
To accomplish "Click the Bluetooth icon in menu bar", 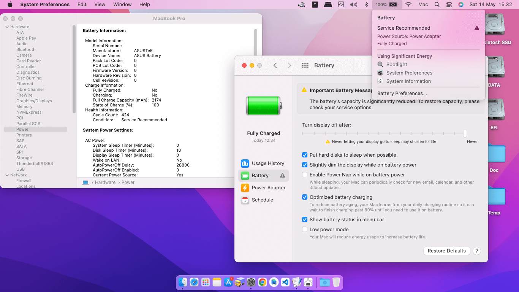I will [366, 5].
